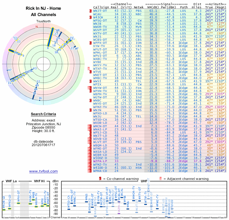Click the pink adjacent channel legend icon
The image size is (229, 220).
click(161, 179)
